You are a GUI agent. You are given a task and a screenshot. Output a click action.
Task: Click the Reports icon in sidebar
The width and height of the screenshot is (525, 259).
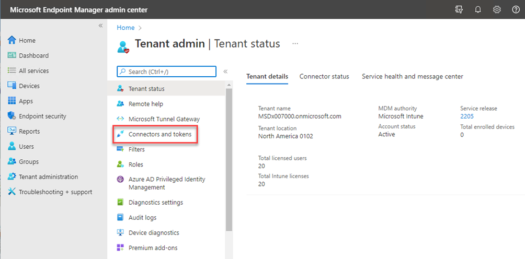coord(12,132)
